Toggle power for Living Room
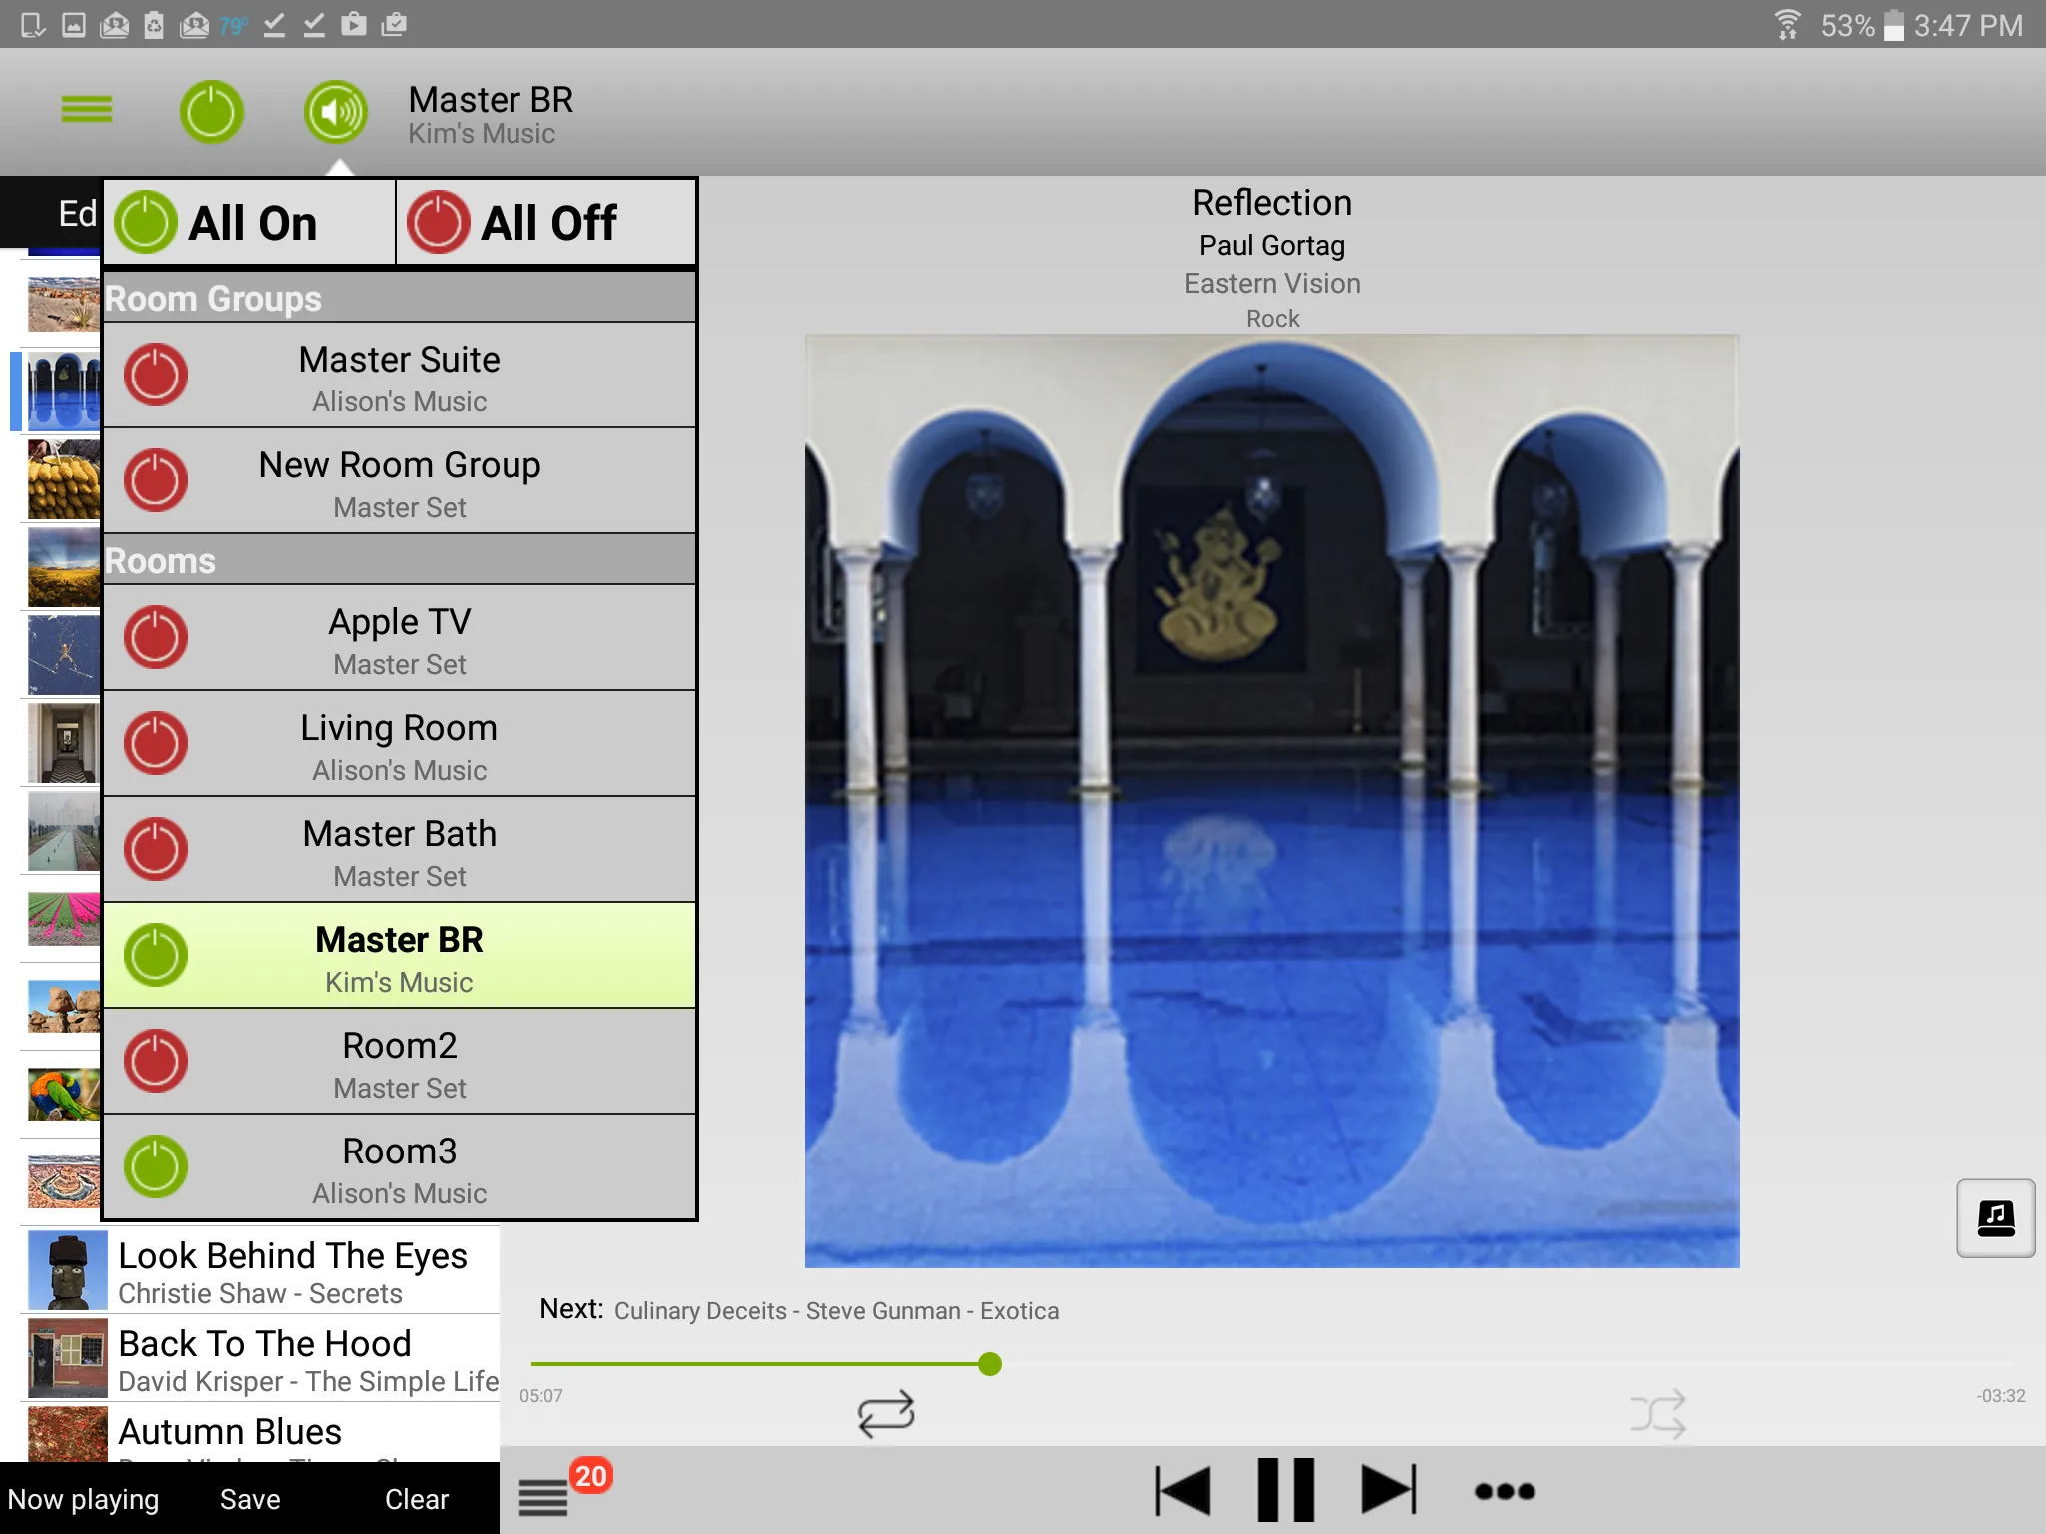The image size is (2046, 1534). click(x=156, y=744)
